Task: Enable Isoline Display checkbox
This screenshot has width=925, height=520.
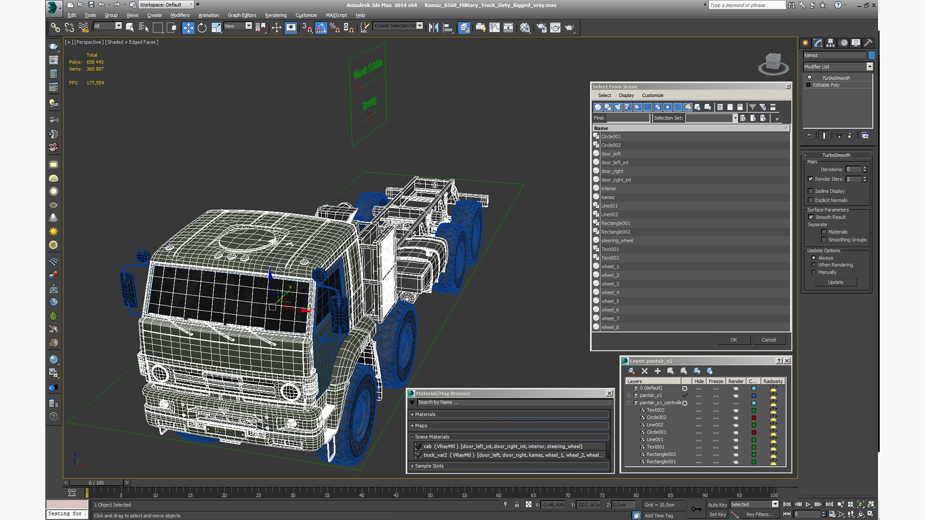Action: pos(811,191)
